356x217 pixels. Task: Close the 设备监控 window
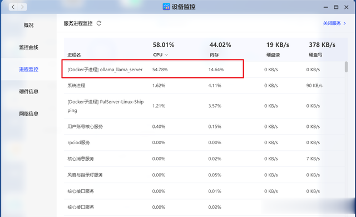(346, 7)
